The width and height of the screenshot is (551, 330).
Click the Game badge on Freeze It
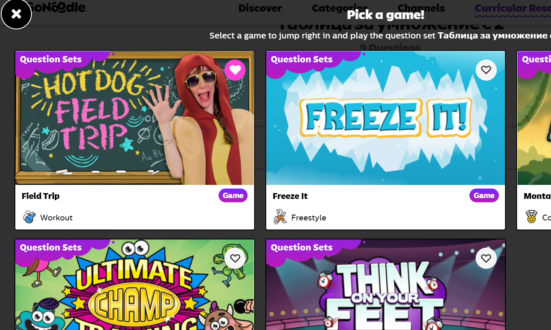484,196
